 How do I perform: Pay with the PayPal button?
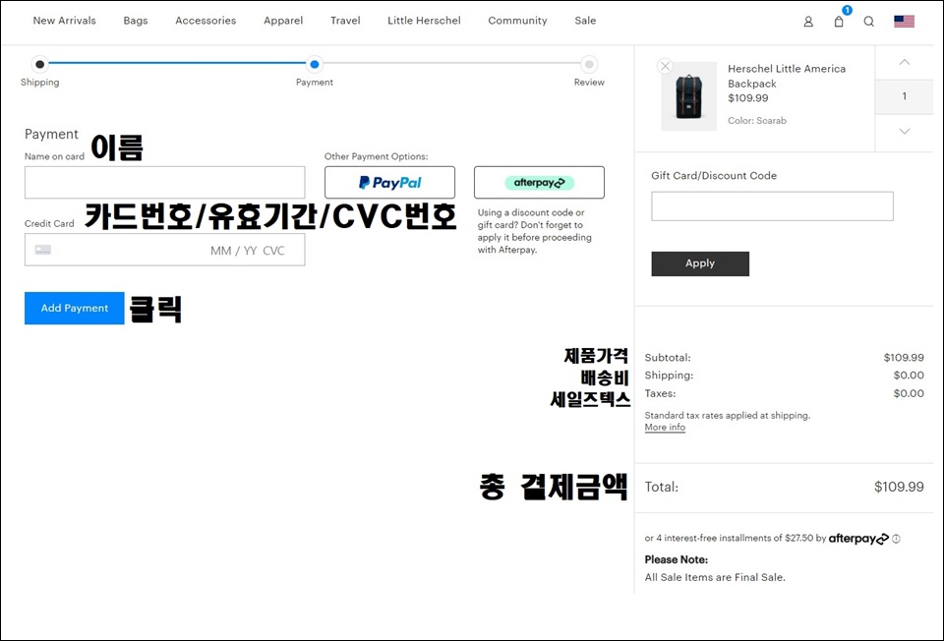click(x=389, y=182)
